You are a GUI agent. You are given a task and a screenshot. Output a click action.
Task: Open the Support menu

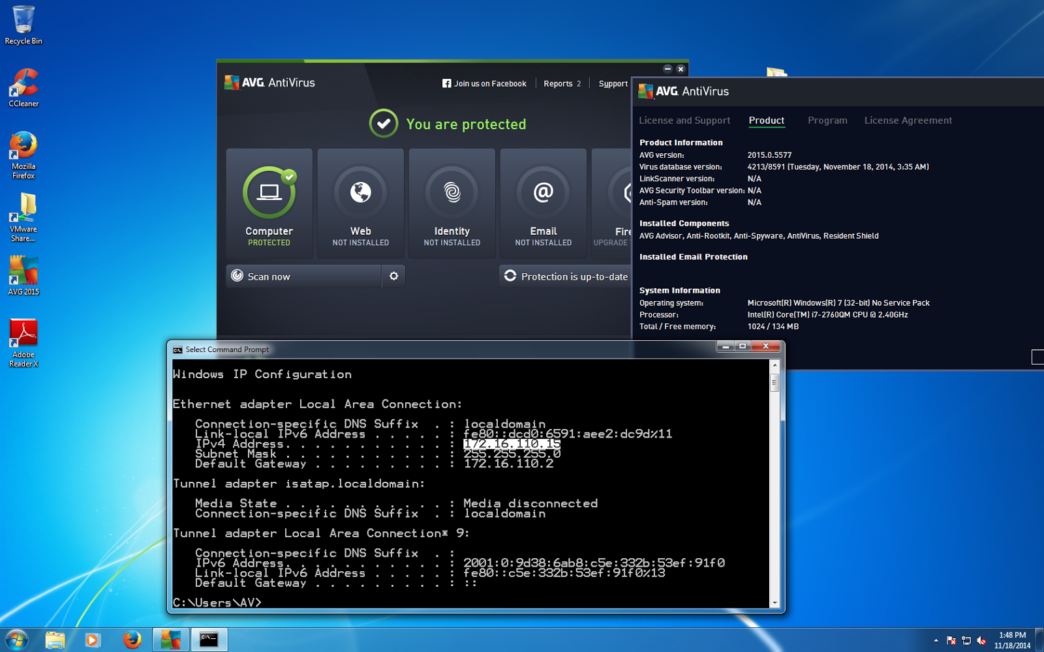click(x=613, y=83)
